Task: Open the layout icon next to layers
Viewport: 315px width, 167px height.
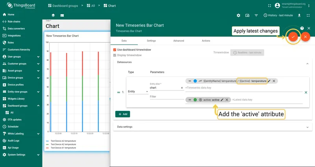Action: coord(62,15)
